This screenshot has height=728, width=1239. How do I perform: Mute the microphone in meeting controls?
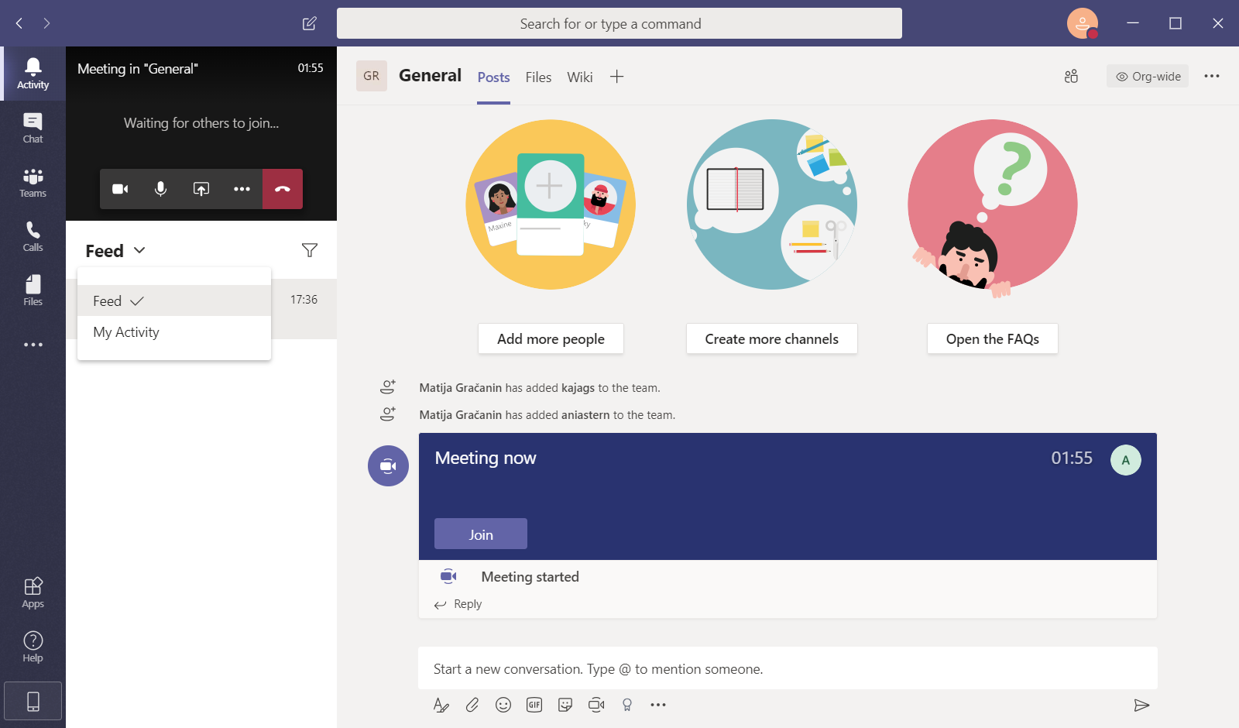160,189
